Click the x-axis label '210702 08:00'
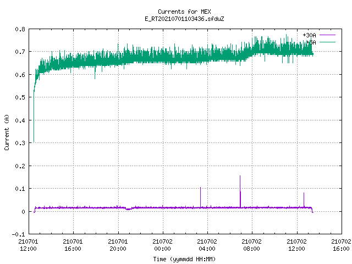 251,245
